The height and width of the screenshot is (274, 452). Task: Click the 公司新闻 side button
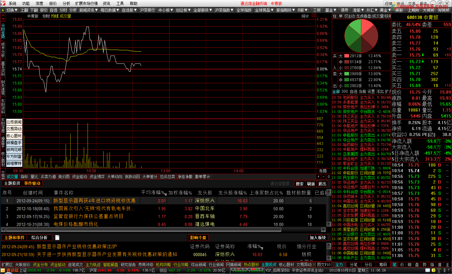pyautogui.click(x=14, y=122)
